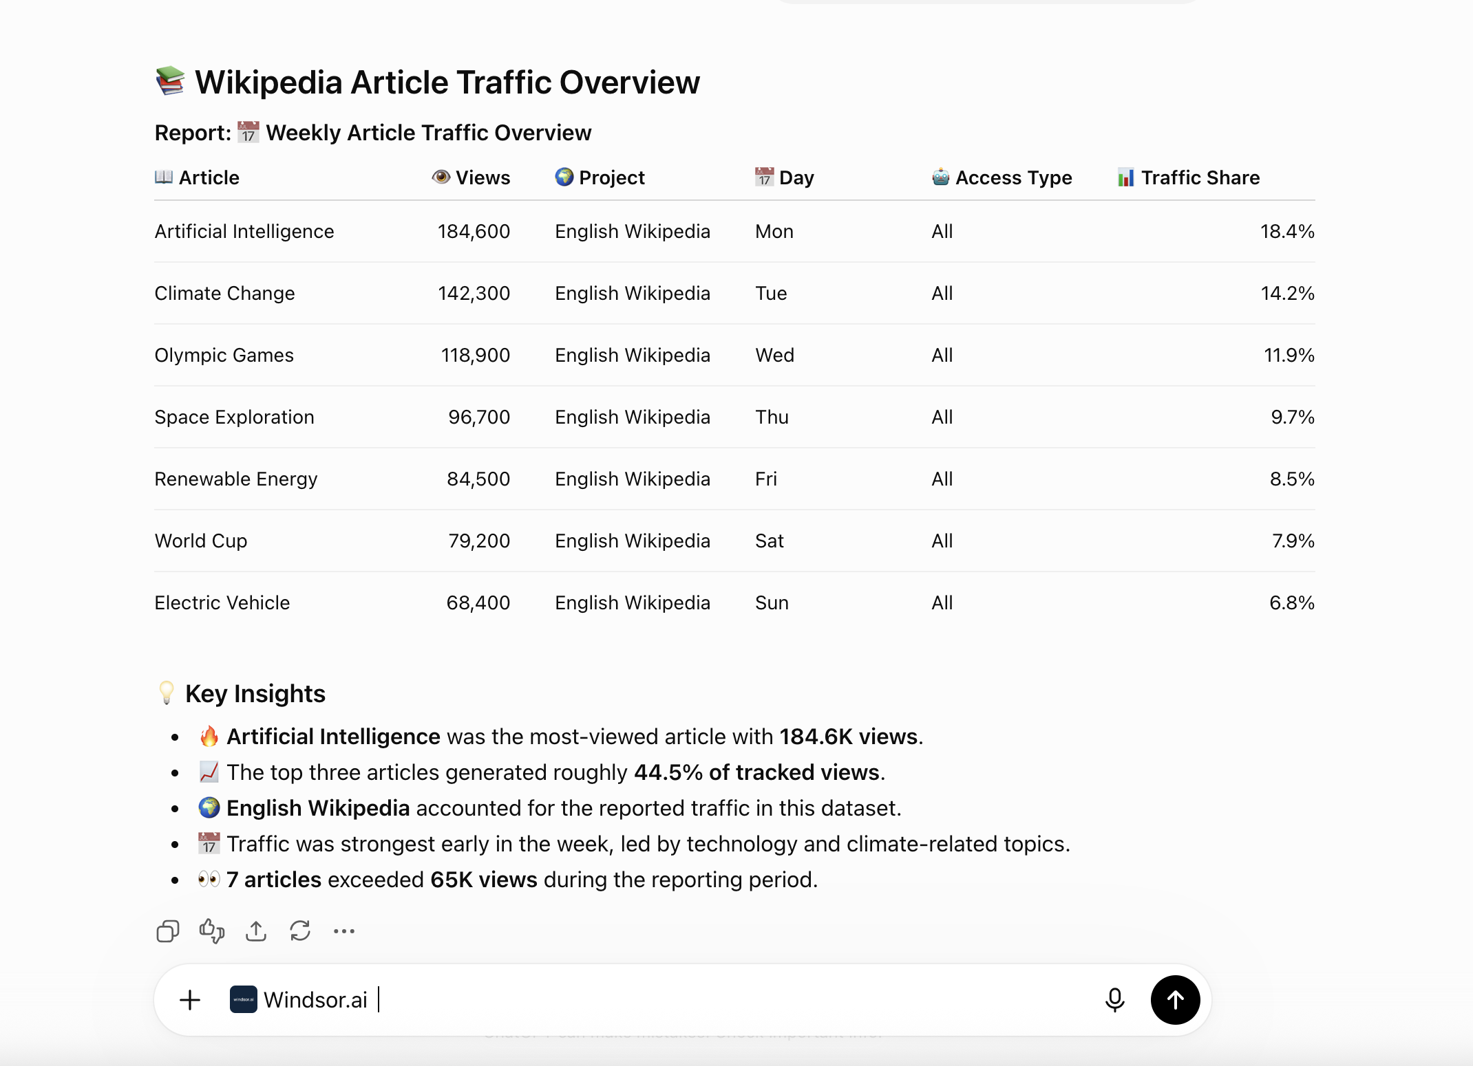Screen dimensions: 1473x1066
Task: Click the All access type in World Cup row
Action: point(942,541)
